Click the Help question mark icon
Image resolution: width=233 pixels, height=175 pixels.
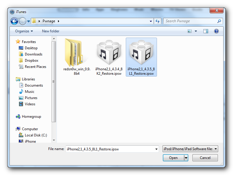(x=216, y=31)
